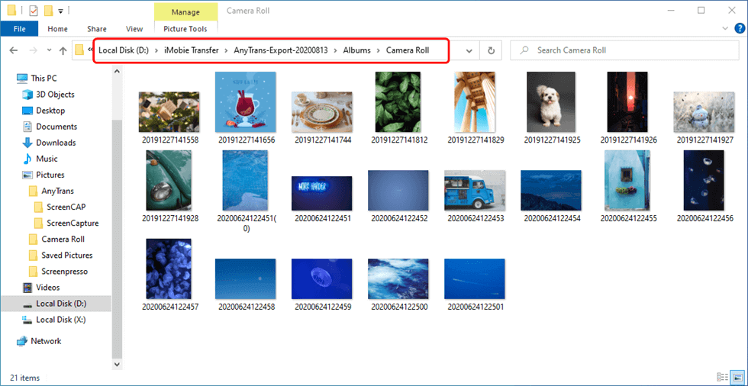Image resolution: width=748 pixels, height=386 pixels.
Task: Click the Back navigation arrow
Action: 13,50
